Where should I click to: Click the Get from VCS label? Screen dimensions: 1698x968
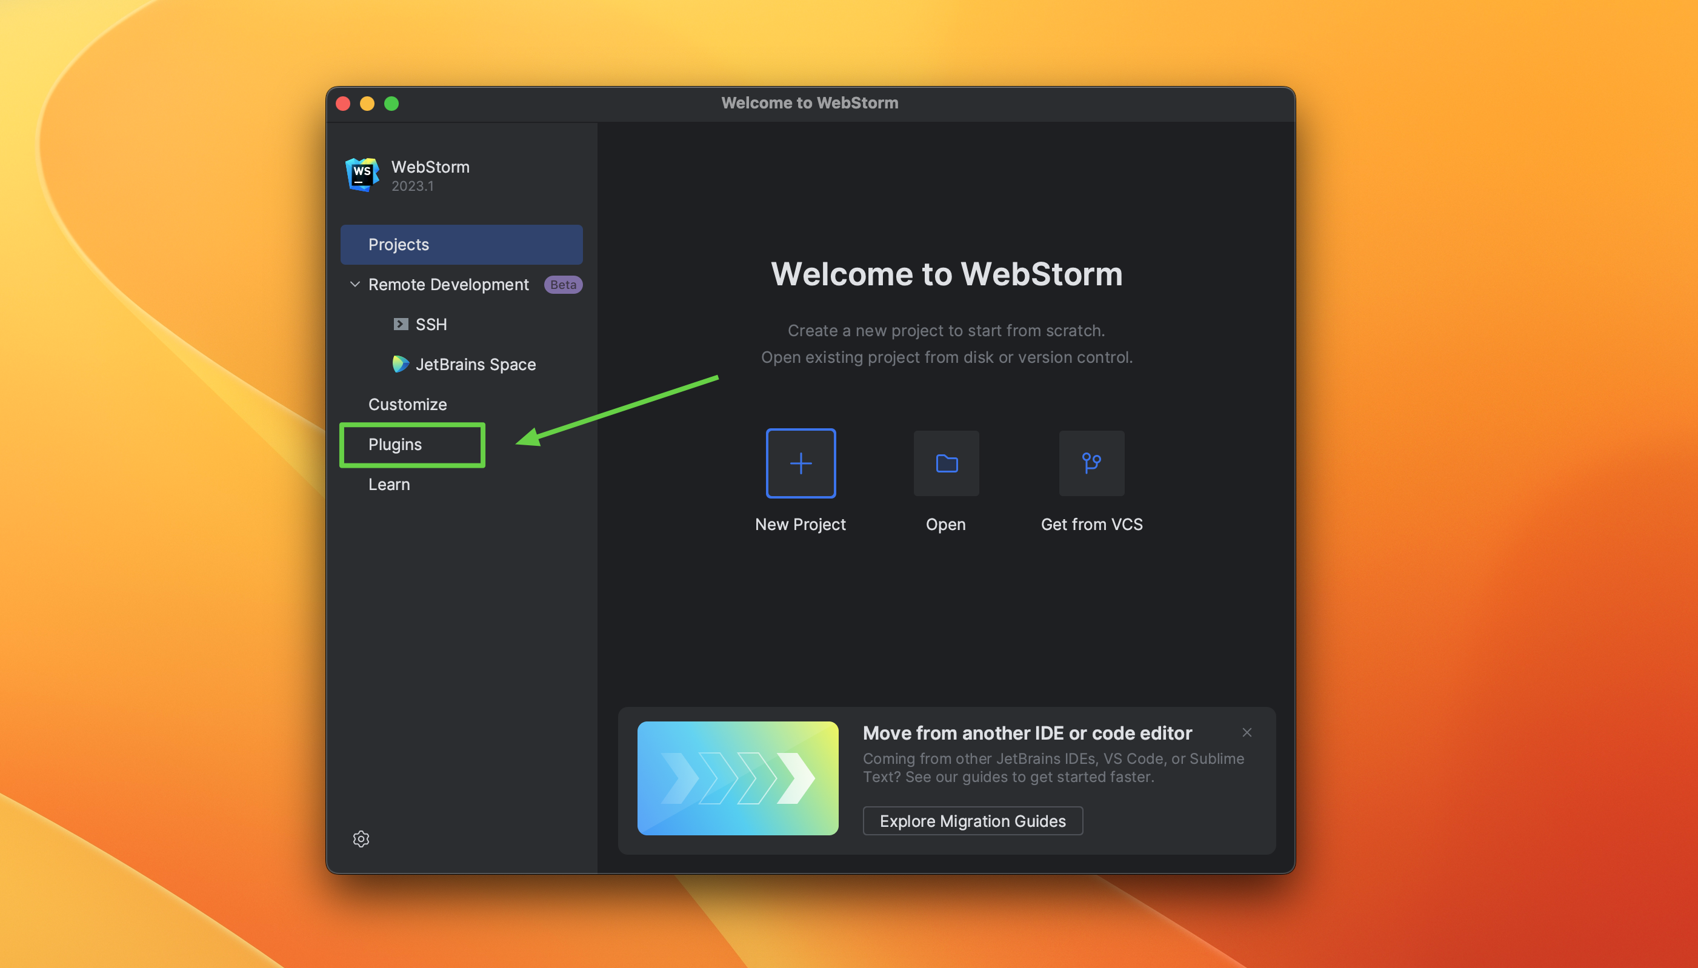coord(1091,525)
